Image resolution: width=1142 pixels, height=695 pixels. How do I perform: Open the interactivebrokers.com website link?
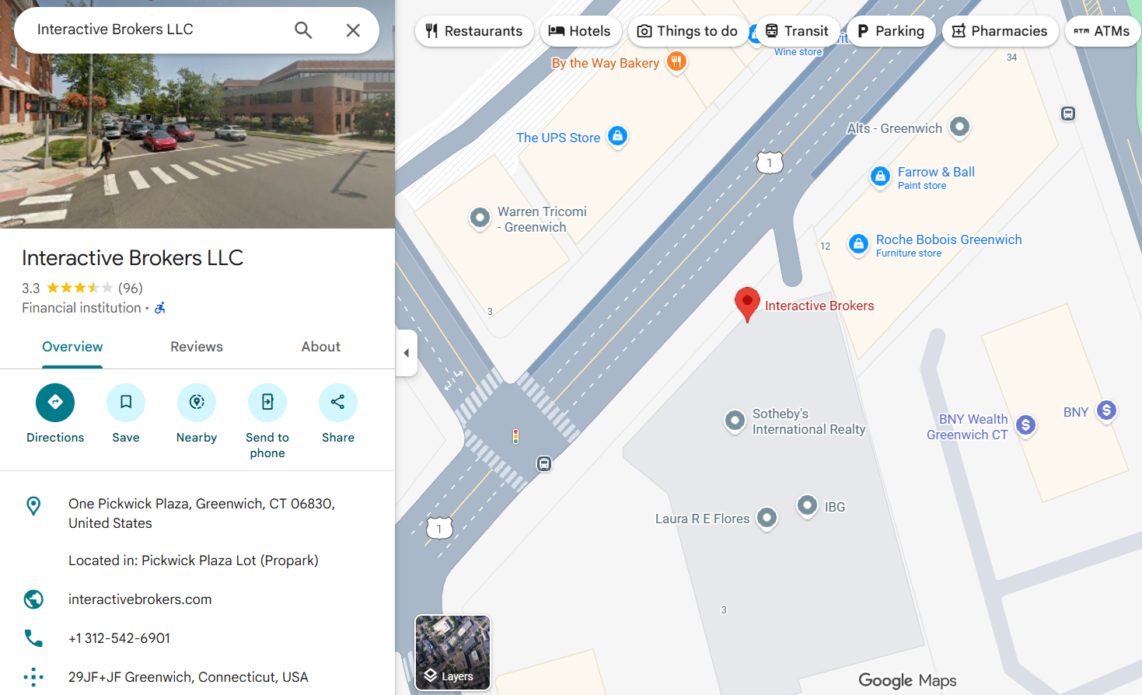pos(140,599)
